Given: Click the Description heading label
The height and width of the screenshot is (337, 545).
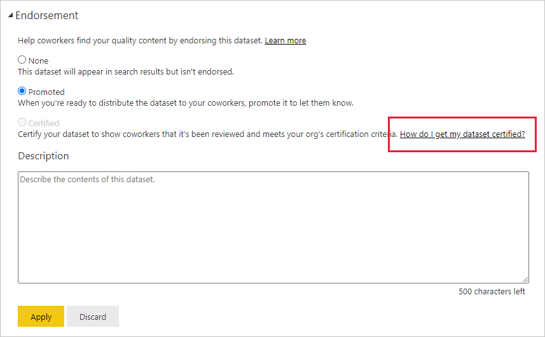Looking at the screenshot, I should pyautogui.click(x=43, y=156).
